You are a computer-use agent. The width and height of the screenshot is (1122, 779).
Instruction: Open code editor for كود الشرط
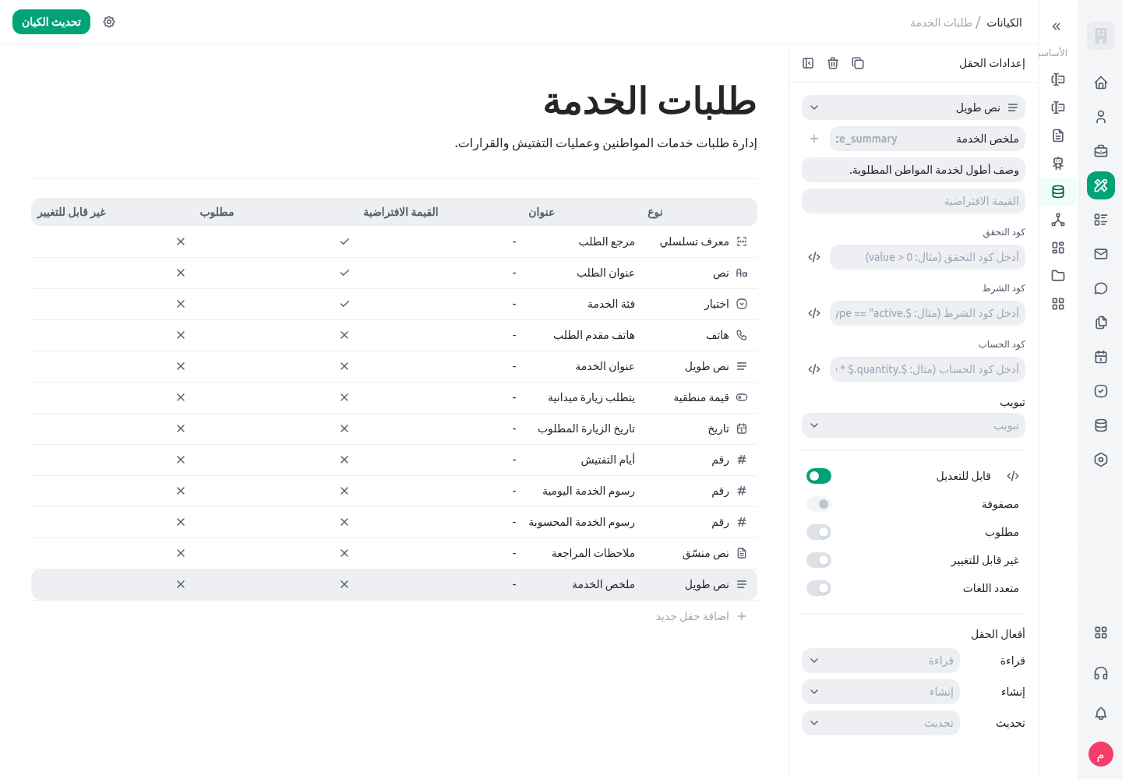[814, 313]
